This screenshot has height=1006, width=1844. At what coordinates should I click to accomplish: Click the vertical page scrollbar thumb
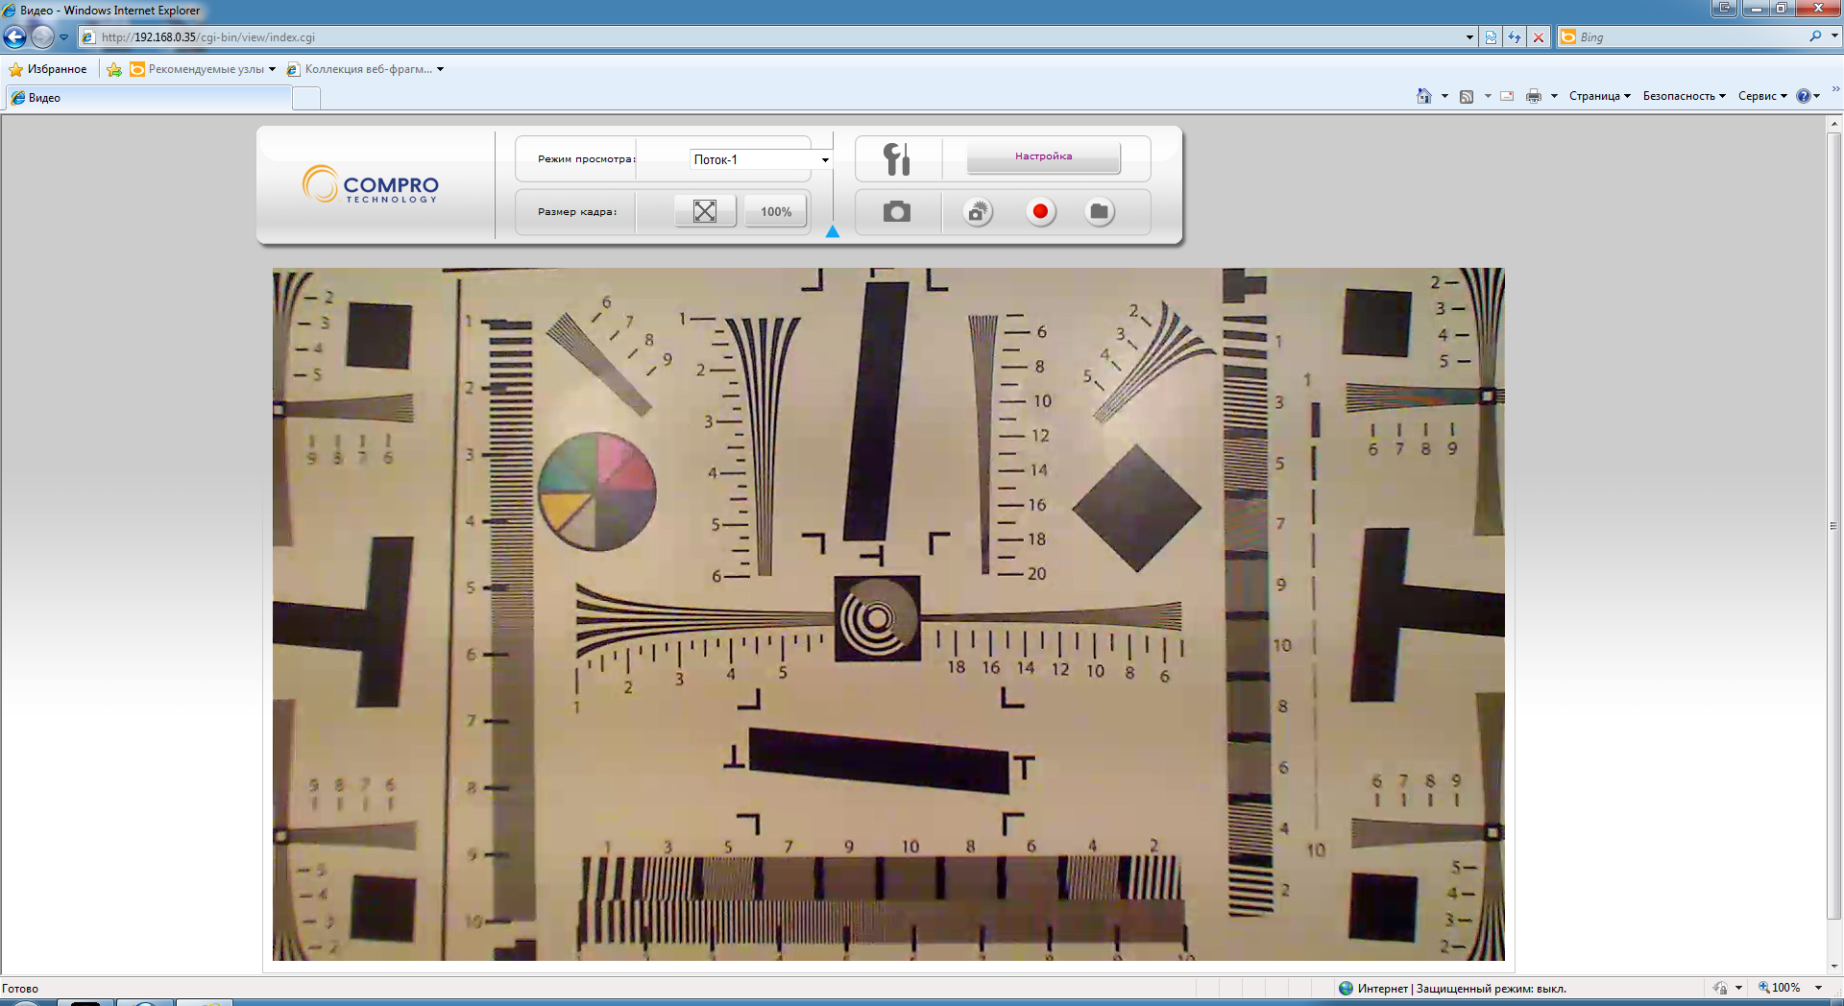pyautogui.click(x=1833, y=526)
